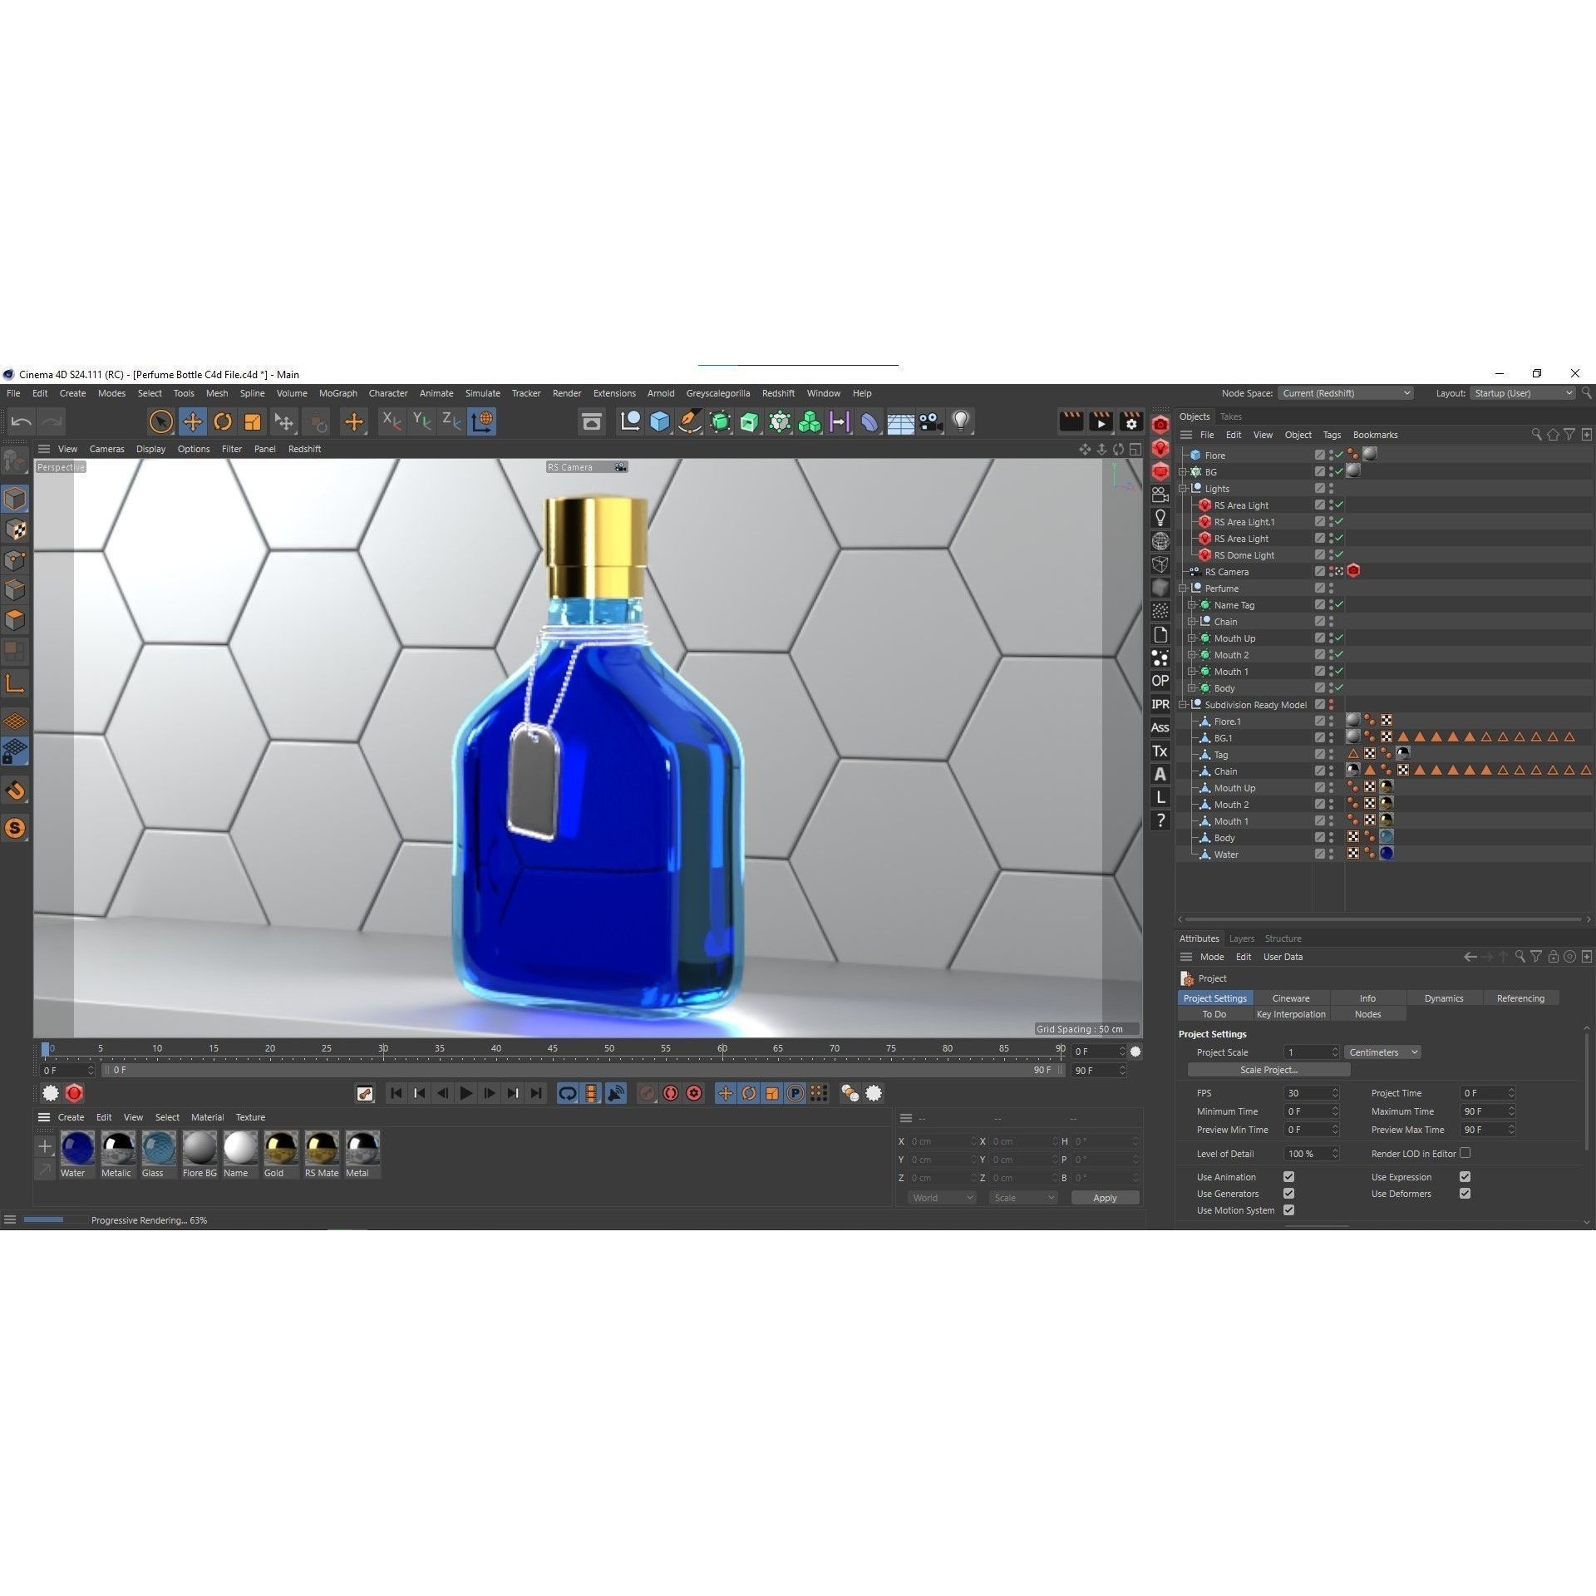Select the Move tool in the toolbar

coord(193,422)
